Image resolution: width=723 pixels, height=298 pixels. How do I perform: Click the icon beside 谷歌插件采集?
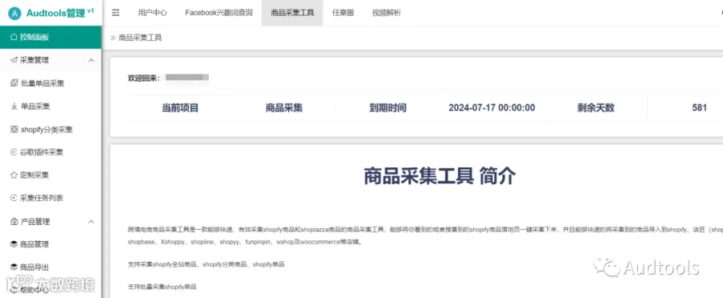coord(14,153)
